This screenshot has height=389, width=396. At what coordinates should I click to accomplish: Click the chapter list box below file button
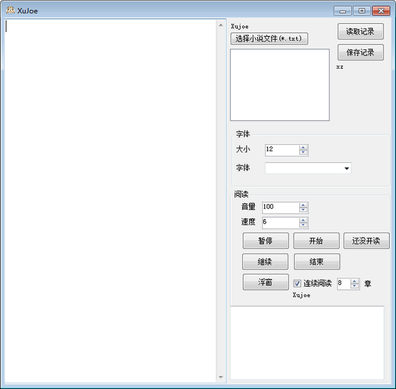(x=280, y=85)
